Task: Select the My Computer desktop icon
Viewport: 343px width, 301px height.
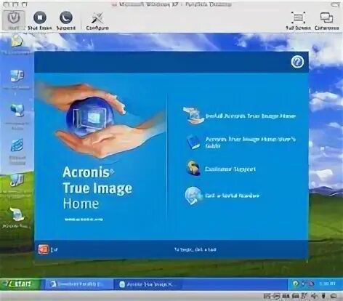Action: pos(17,76)
